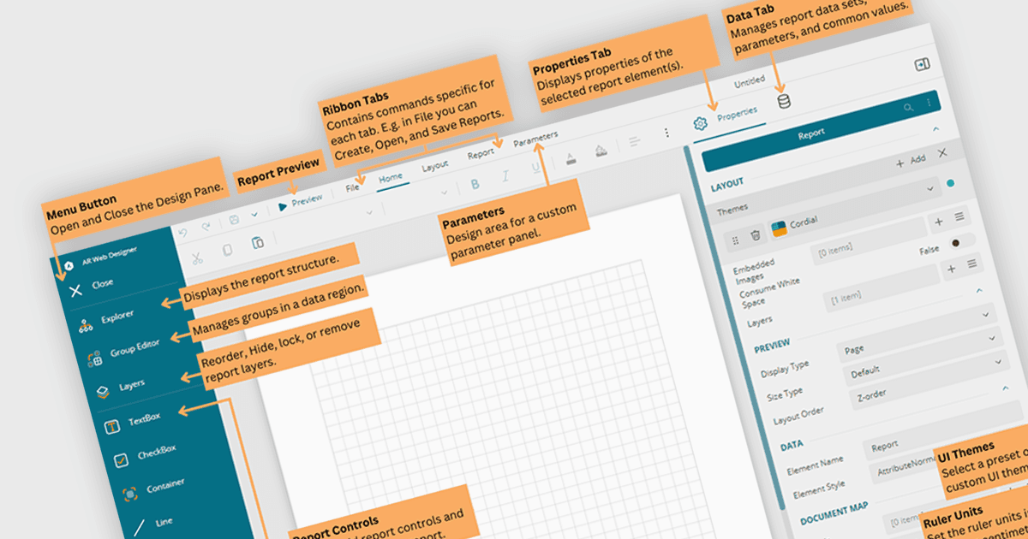Switch to the Layout ribbon tab
The image size is (1028, 539).
pyautogui.click(x=435, y=166)
